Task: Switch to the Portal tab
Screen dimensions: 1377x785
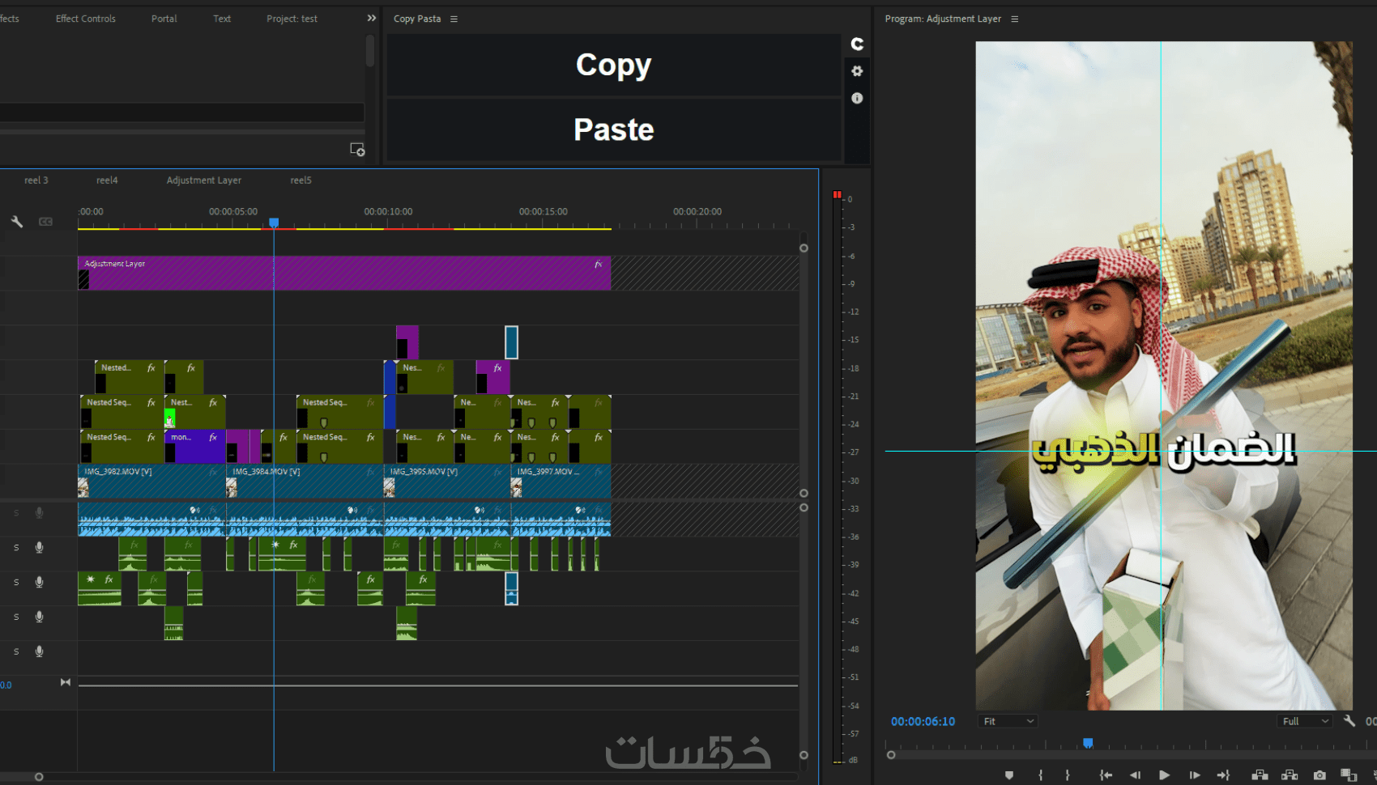Action: tap(164, 19)
